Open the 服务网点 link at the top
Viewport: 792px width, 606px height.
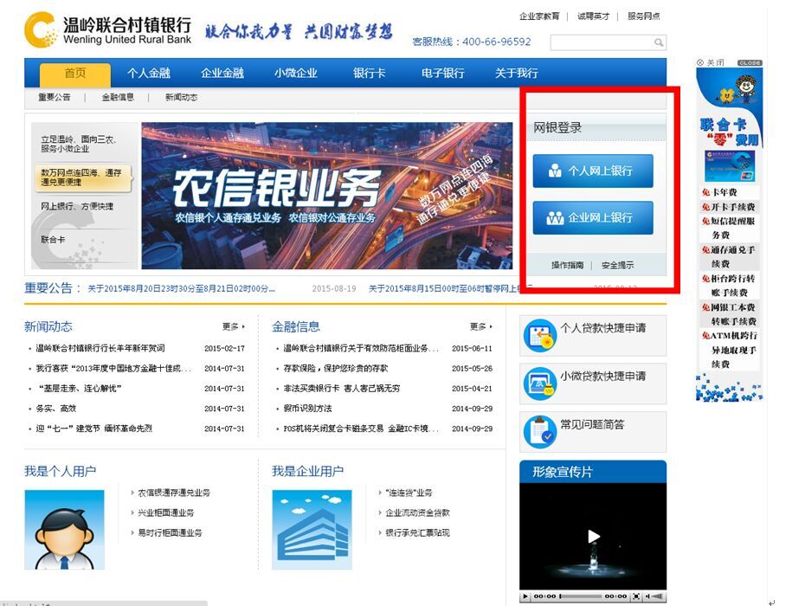pos(643,16)
